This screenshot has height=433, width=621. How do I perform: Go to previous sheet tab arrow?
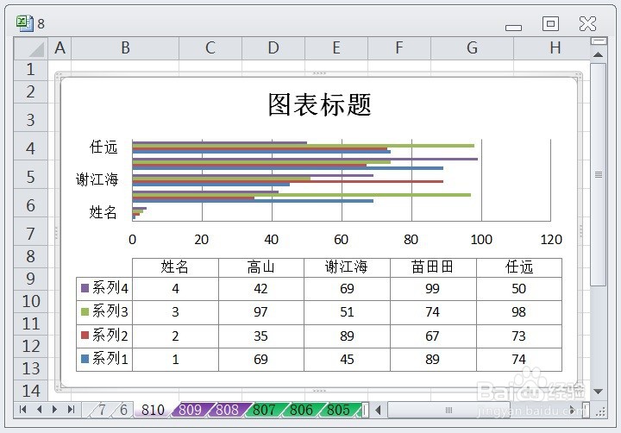39,409
